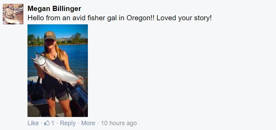Reply to the fisher gal comment
This screenshot has height=130, width=276.
pyautogui.click(x=68, y=123)
